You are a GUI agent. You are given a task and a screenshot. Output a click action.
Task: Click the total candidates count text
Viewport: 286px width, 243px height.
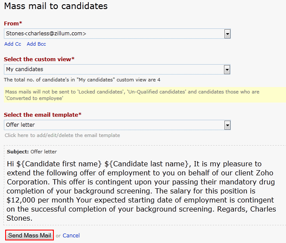82,80
